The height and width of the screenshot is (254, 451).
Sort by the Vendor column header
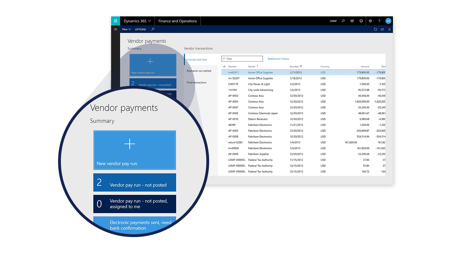pyautogui.click(x=252, y=67)
